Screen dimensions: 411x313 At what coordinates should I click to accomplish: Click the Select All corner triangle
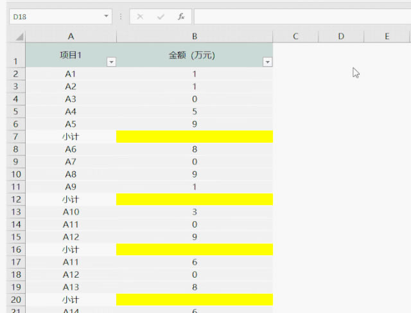(19, 37)
